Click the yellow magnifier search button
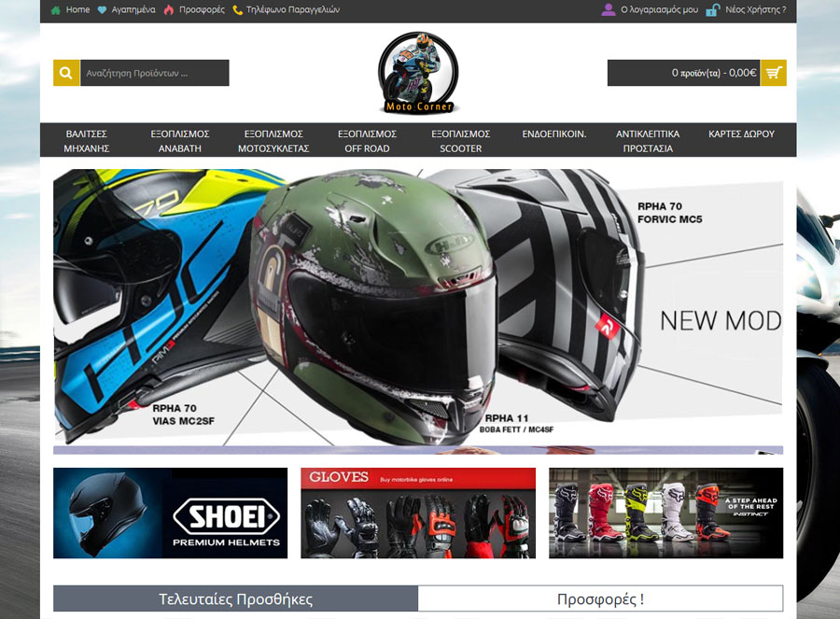 [66, 73]
